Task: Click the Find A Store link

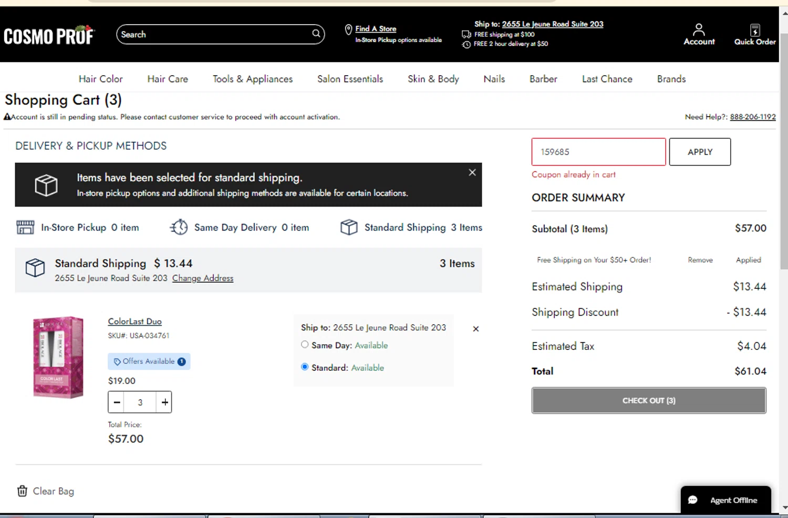Action: (x=376, y=29)
